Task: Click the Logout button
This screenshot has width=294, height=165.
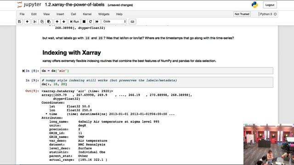Action: [x=270, y=5]
